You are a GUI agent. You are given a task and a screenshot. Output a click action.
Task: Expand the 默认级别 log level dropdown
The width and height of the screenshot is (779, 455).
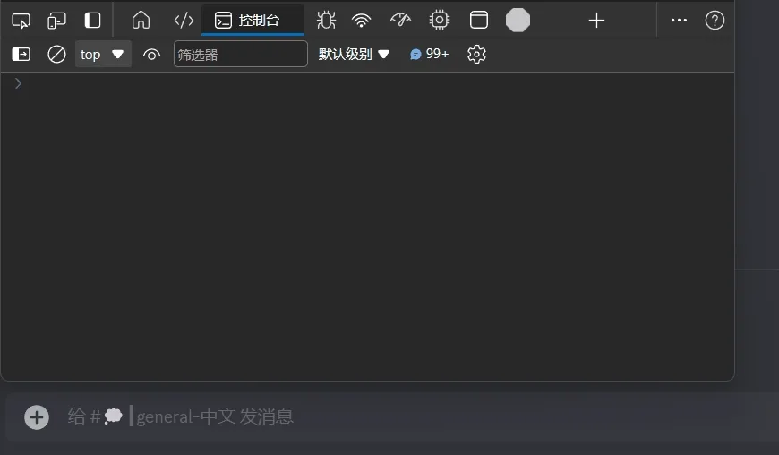point(355,55)
